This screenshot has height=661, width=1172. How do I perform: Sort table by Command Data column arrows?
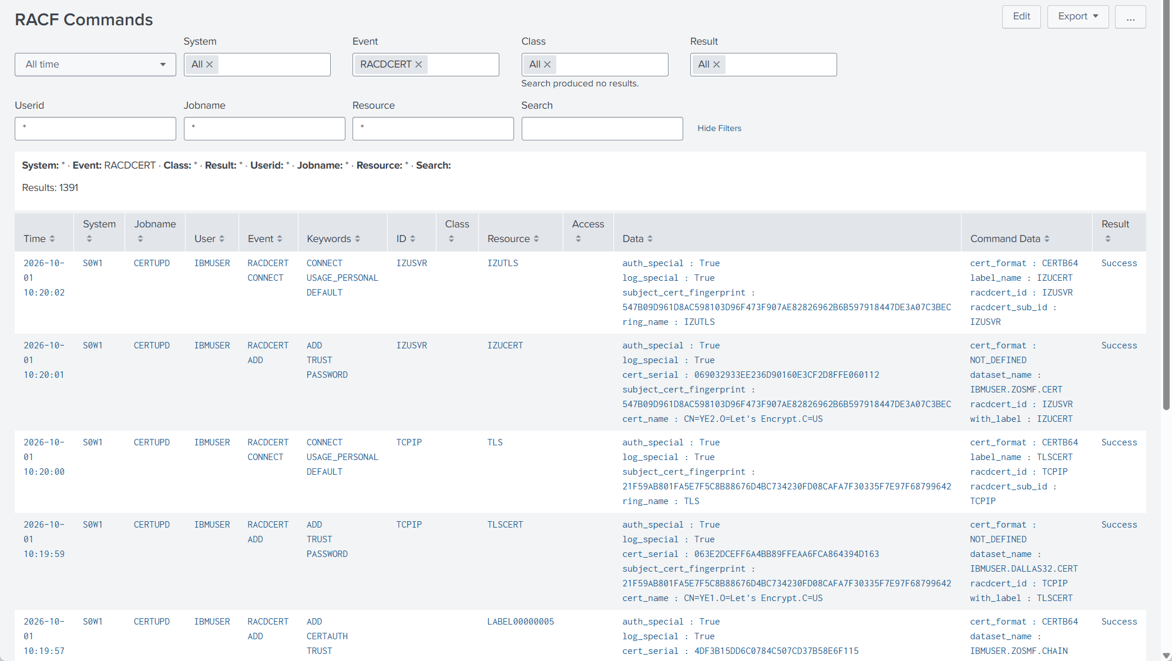(x=1047, y=239)
